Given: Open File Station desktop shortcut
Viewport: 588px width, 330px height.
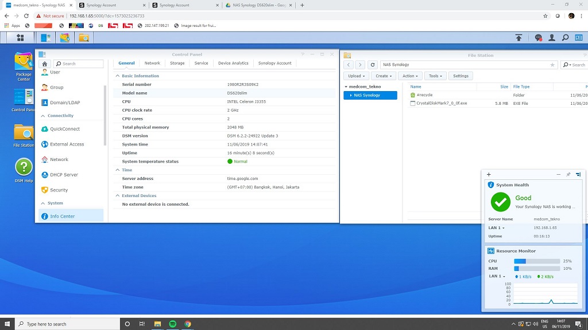Looking at the screenshot, I should point(24,136).
